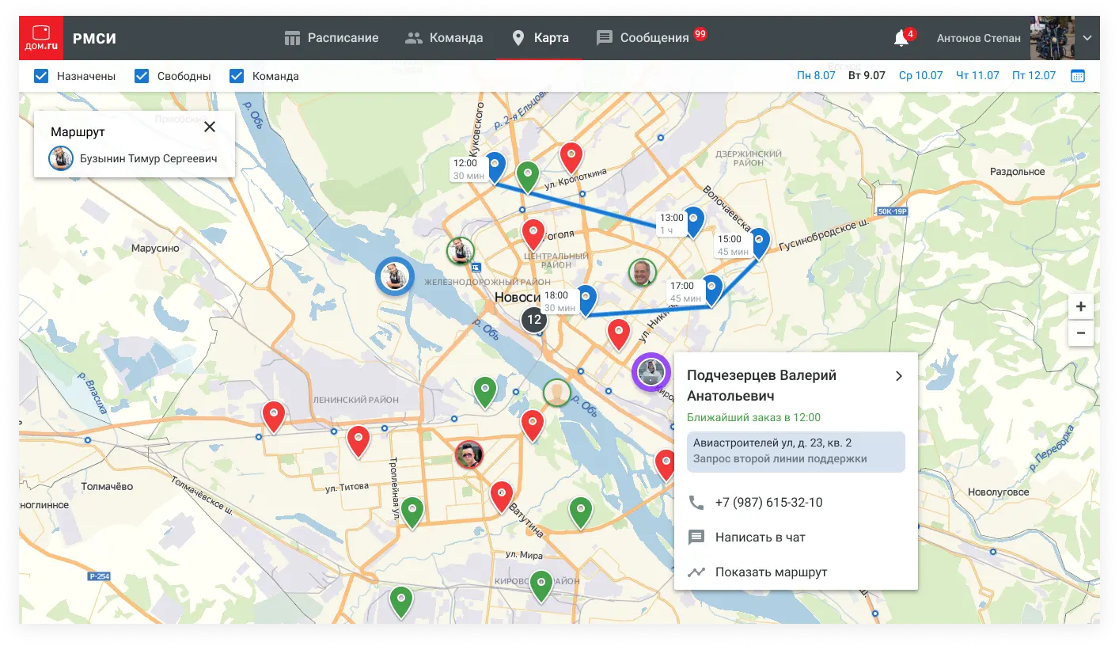Toggle the Назначены checkbox
Viewport: 1119px width, 646px height.
tap(41, 76)
